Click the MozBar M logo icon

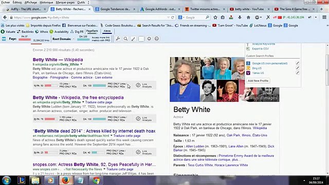[4, 39]
